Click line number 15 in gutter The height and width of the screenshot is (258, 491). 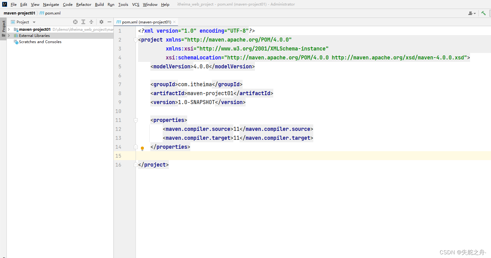point(118,156)
